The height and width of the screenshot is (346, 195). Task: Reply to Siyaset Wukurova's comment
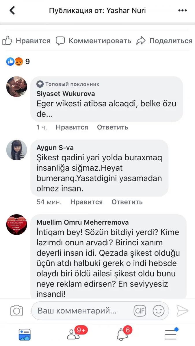112,127
